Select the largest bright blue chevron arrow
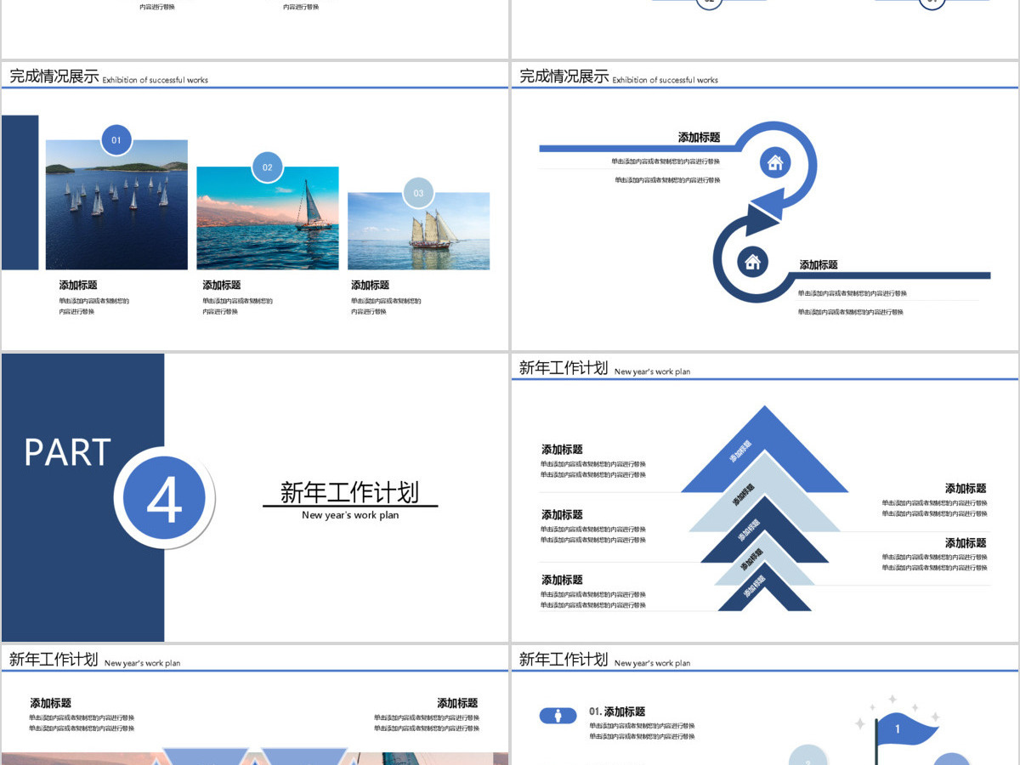1020x765 pixels. (x=764, y=449)
